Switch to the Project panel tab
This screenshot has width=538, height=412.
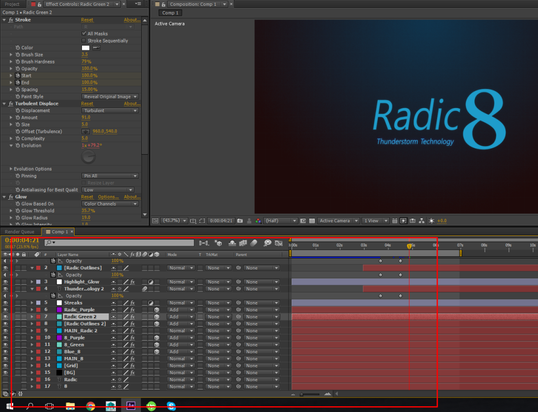click(x=12, y=4)
